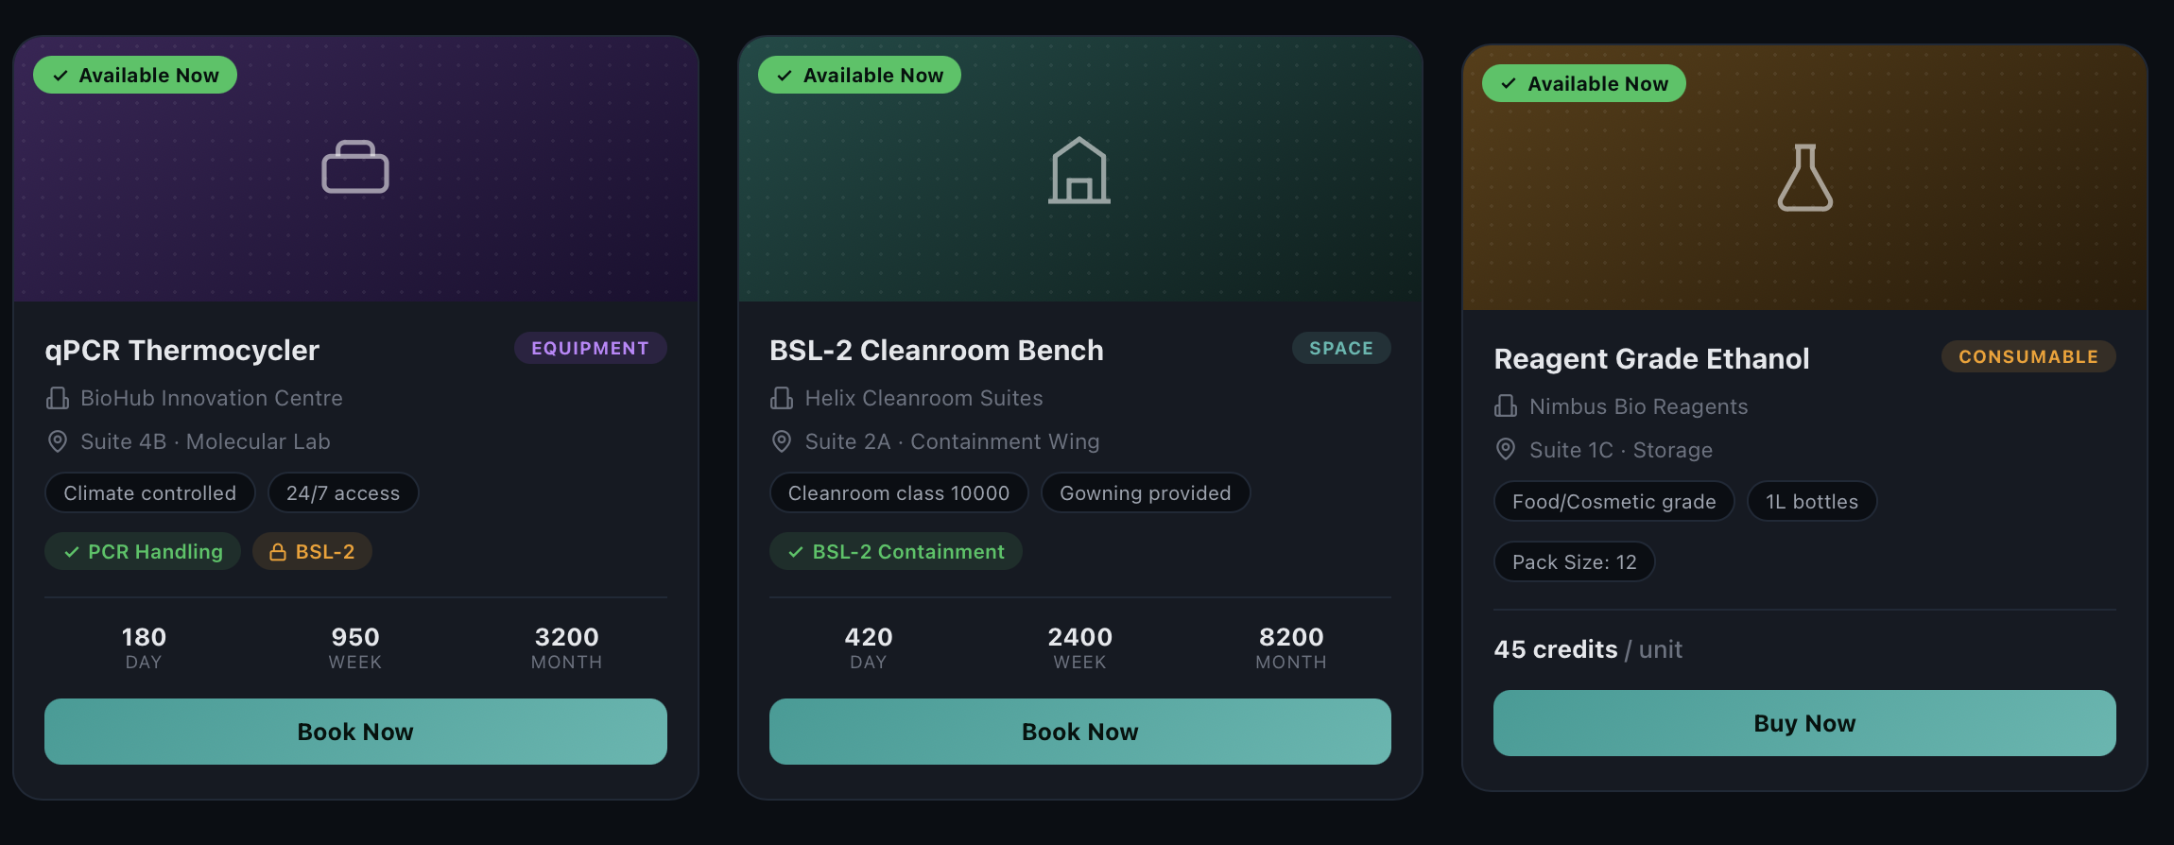Click building icon beside Nimbus Bio Reagents
Viewport: 2174px width, 845px height.
point(1506,406)
